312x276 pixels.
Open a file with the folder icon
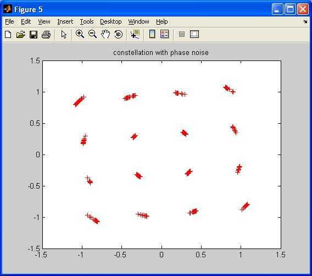(x=20, y=35)
